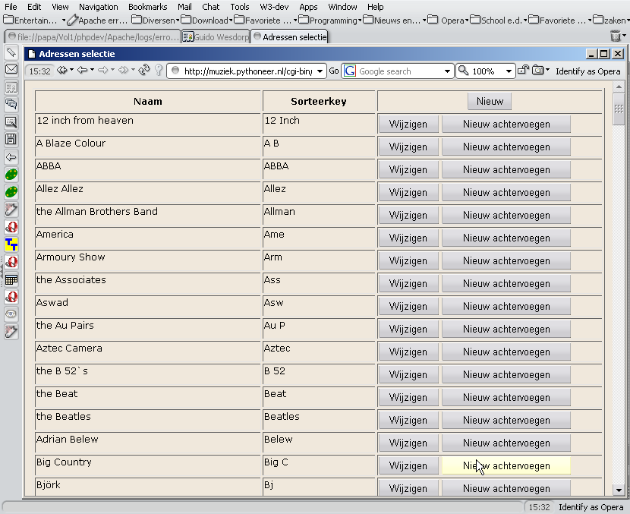
Task: Open the Tools menu
Action: 240,7
